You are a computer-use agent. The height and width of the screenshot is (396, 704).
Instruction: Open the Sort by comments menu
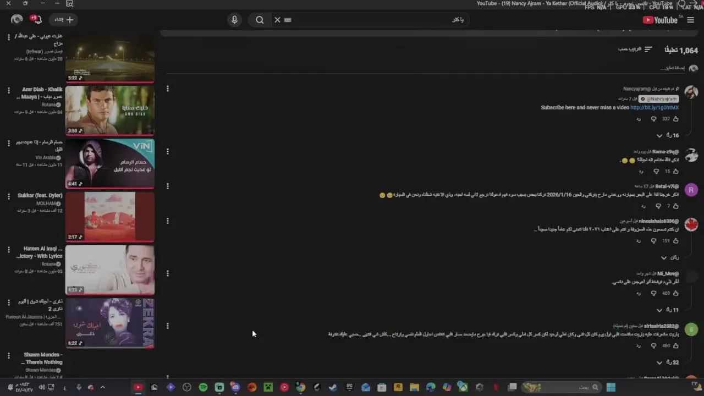click(635, 50)
